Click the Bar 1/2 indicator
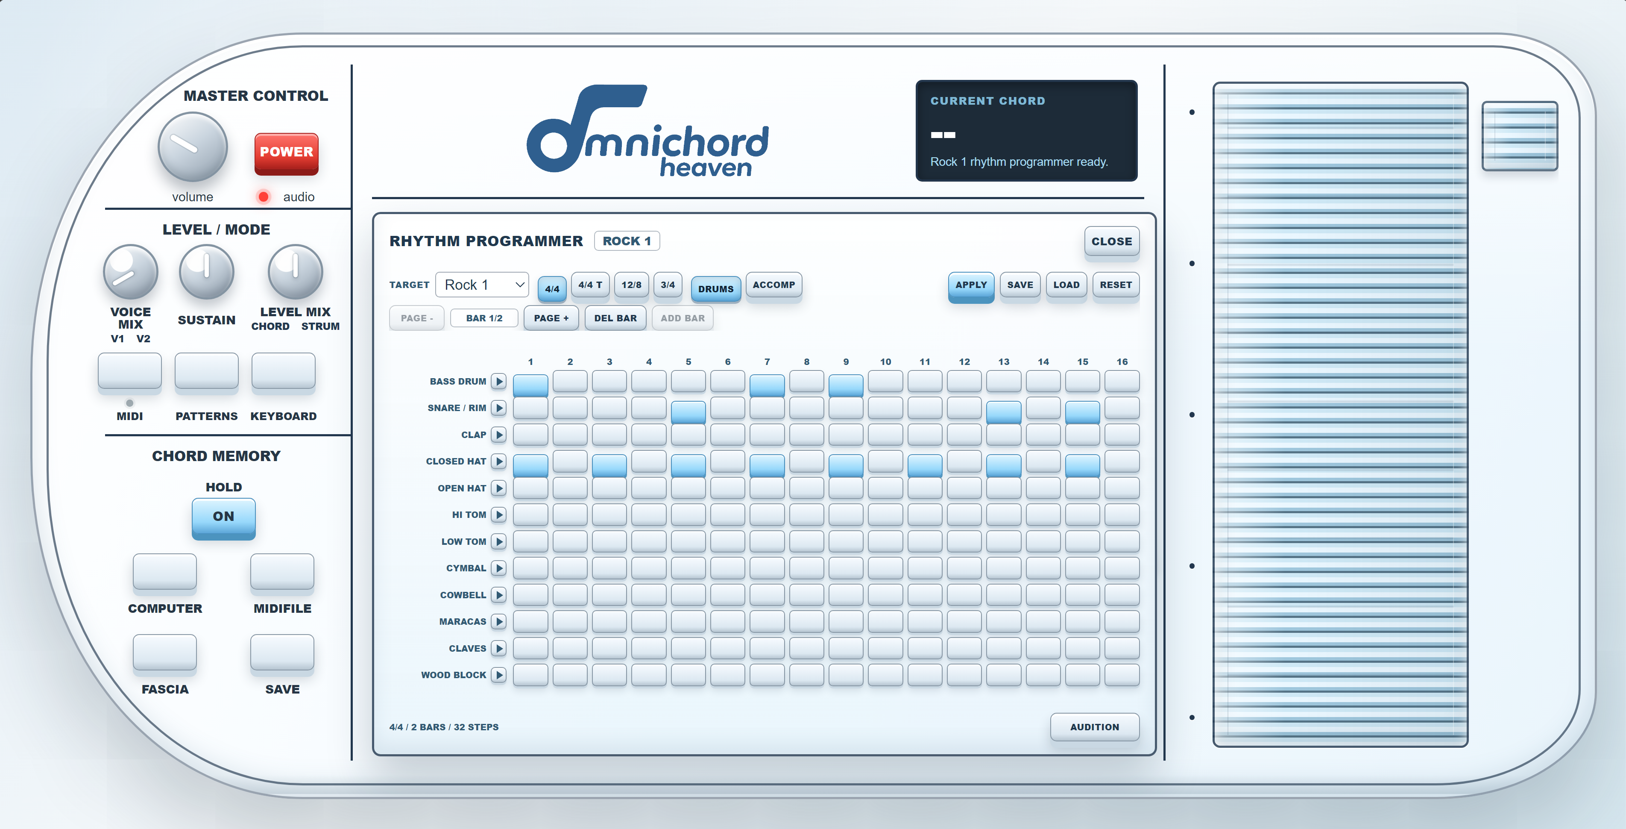This screenshot has width=1626, height=829. pyautogui.click(x=484, y=318)
